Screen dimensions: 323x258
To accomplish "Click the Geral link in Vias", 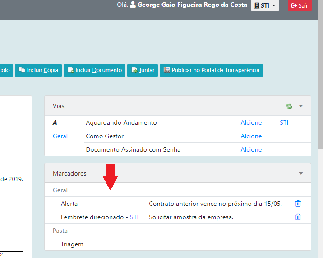I will (x=60, y=136).
